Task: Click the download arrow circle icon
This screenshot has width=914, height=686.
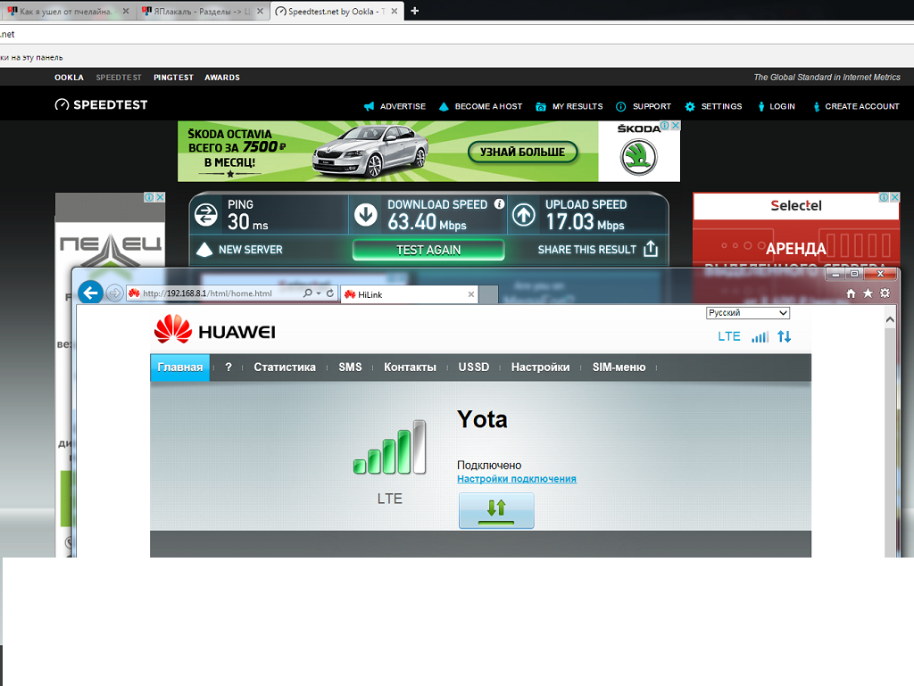Action: (x=366, y=215)
